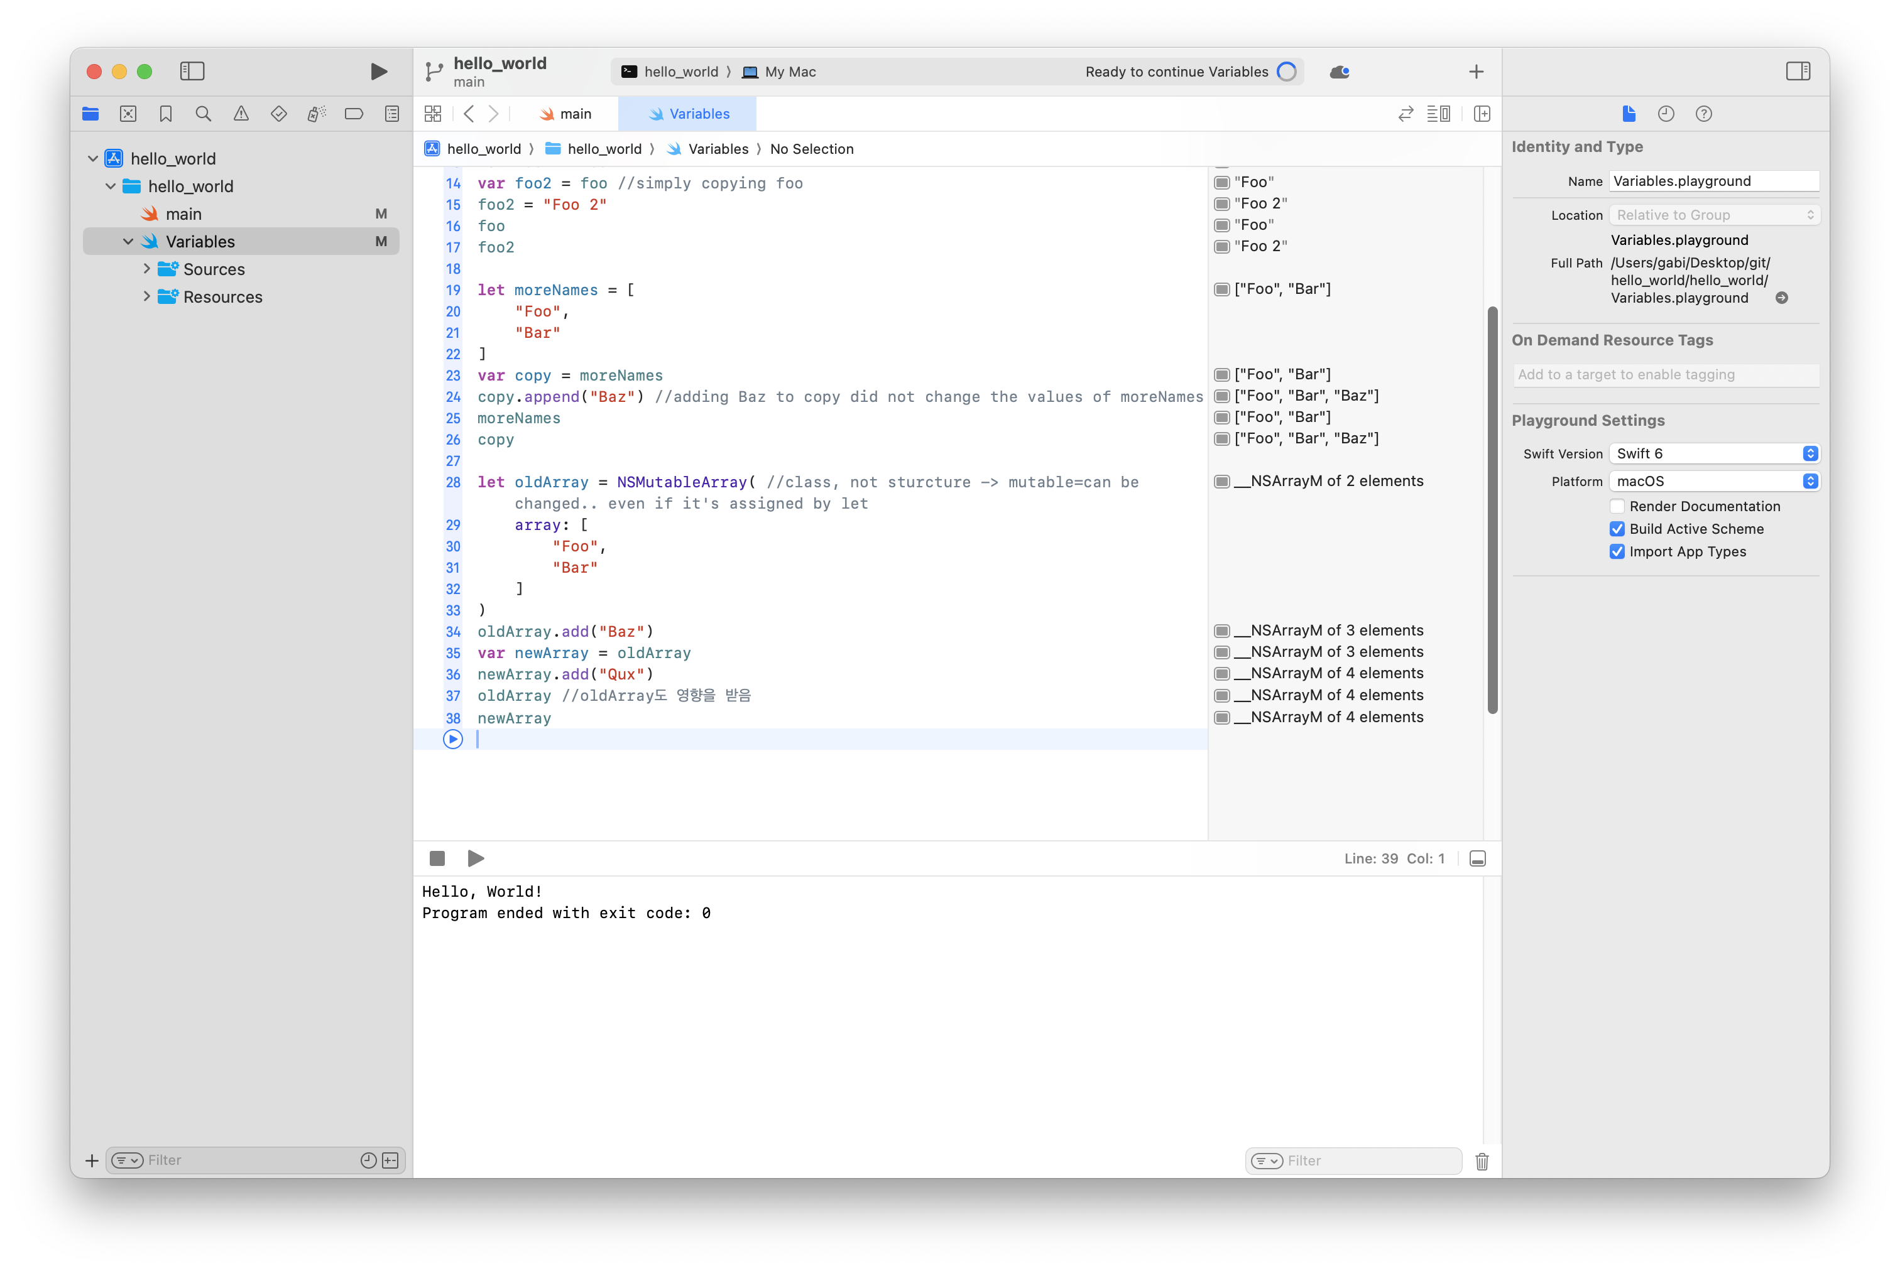Image resolution: width=1900 pixels, height=1271 pixels.
Task: Toggle the right inspector panel
Action: [x=1798, y=72]
